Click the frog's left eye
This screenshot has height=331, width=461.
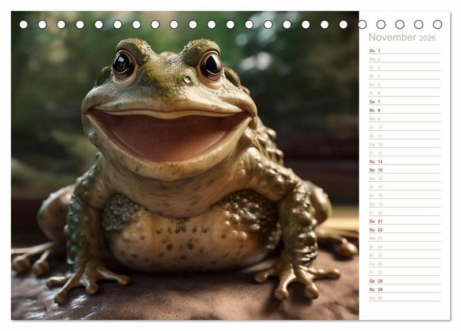123,64
